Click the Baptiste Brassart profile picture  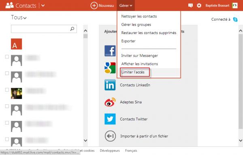[235, 6]
